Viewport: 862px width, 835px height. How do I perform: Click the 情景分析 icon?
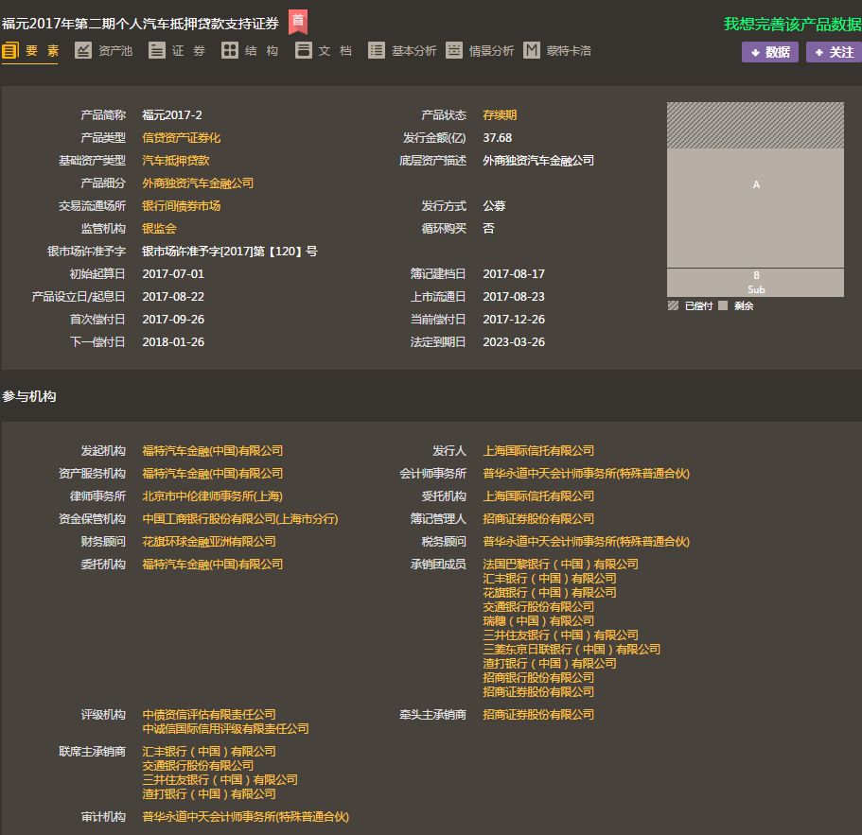pyautogui.click(x=454, y=50)
